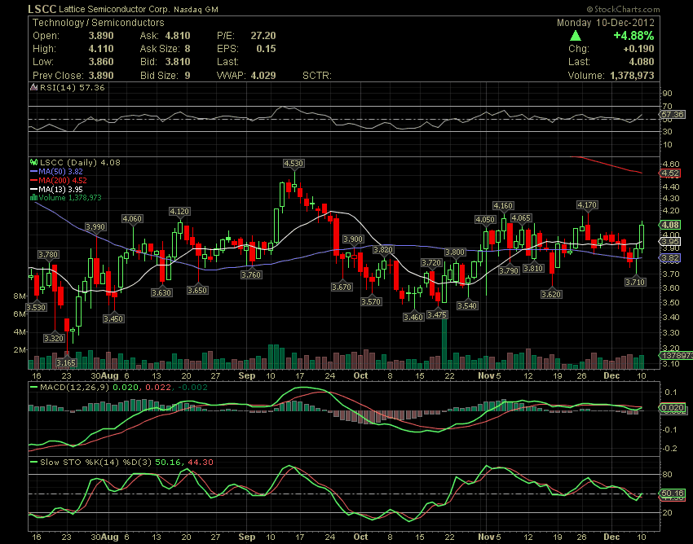Screen dimensions: 693x544
Task: Click the 1378973 volume axis tag
Action: (x=677, y=355)
